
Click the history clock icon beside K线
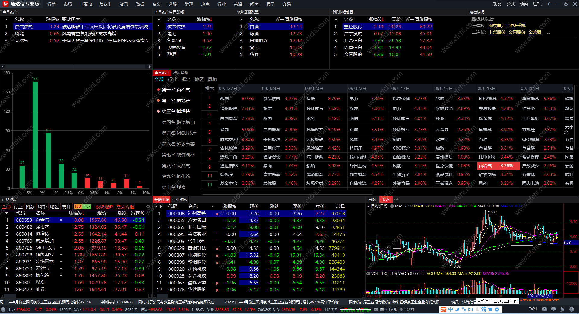point(396,199)
